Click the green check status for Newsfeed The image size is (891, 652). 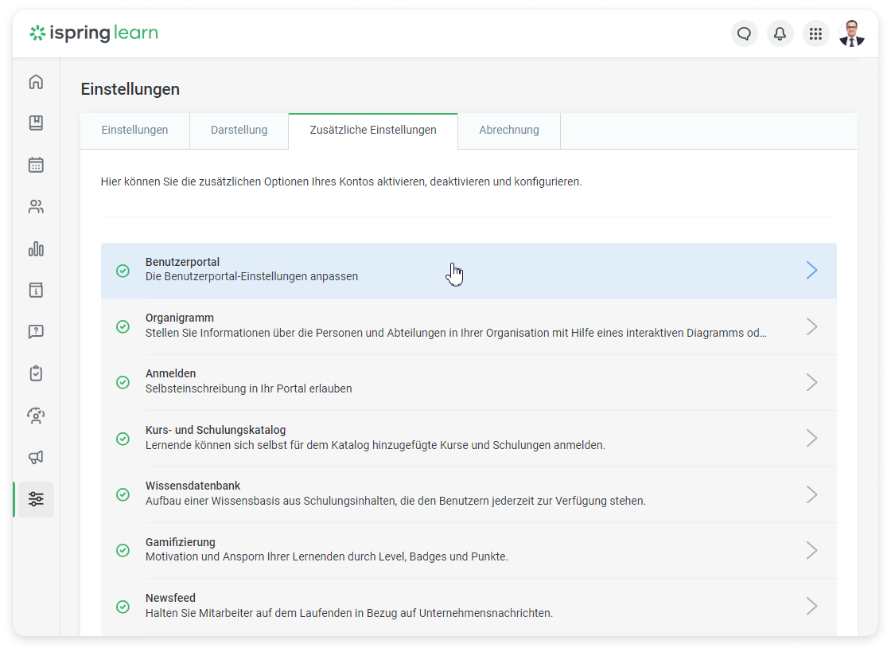(123, 606)
